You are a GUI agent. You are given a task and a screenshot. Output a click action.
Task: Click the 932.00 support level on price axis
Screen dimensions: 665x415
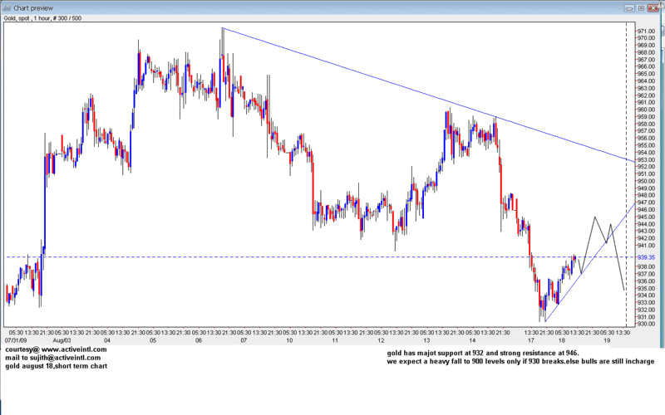(x=646, y=310)
